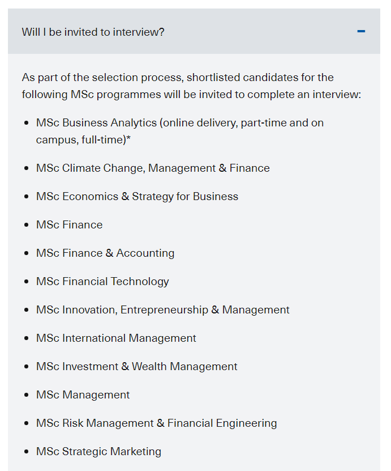
Task: Click the bullet beside MSc Business Analytics
Action: tap(27, 123)
